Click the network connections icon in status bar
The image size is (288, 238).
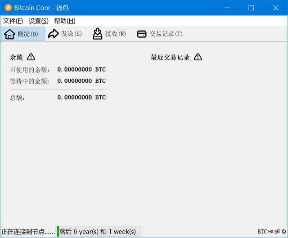point(277,232)
